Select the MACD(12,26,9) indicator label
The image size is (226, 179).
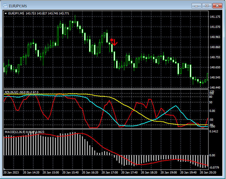[x=15, y=132]
